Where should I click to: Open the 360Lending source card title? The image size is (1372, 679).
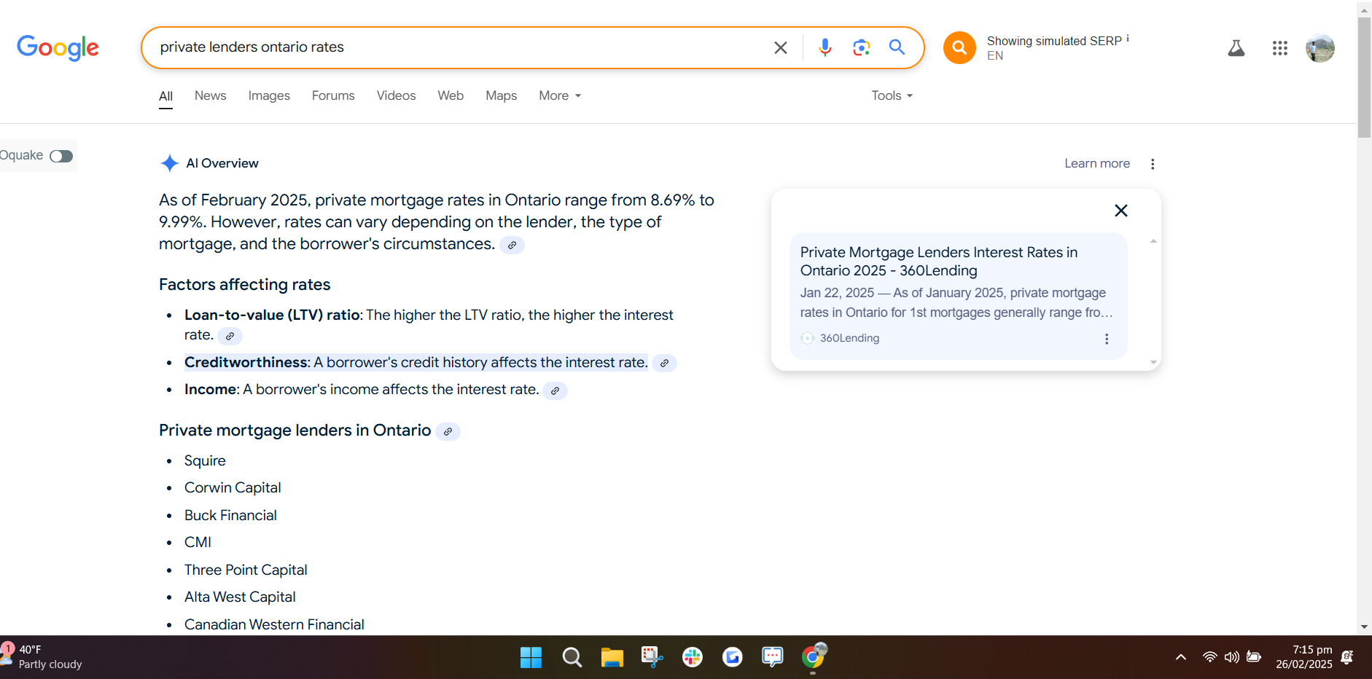(x=939, y=262)
